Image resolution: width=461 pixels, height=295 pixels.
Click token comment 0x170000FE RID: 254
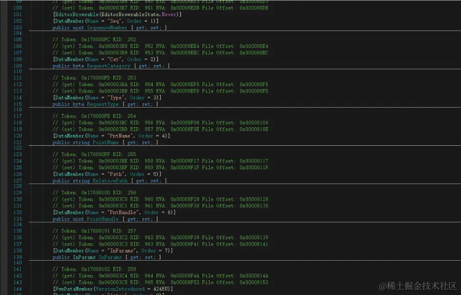point(94,116)
